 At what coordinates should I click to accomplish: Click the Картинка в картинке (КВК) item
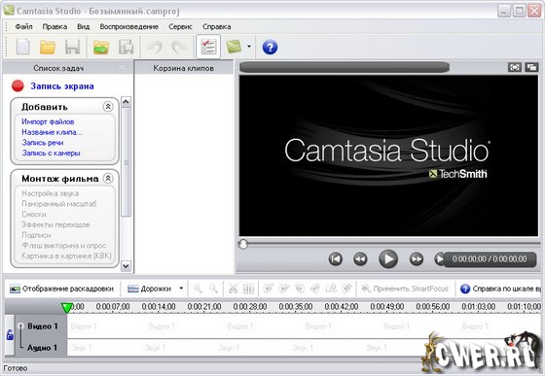click(66, 256)
